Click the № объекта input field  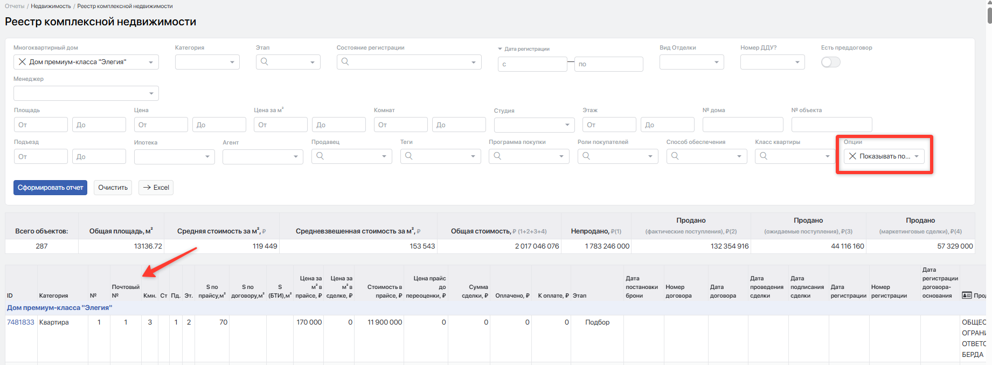[x=832, y=125]
